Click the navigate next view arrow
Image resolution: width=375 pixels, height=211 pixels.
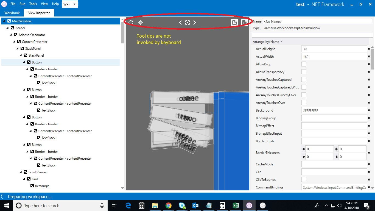pos(195,23)
